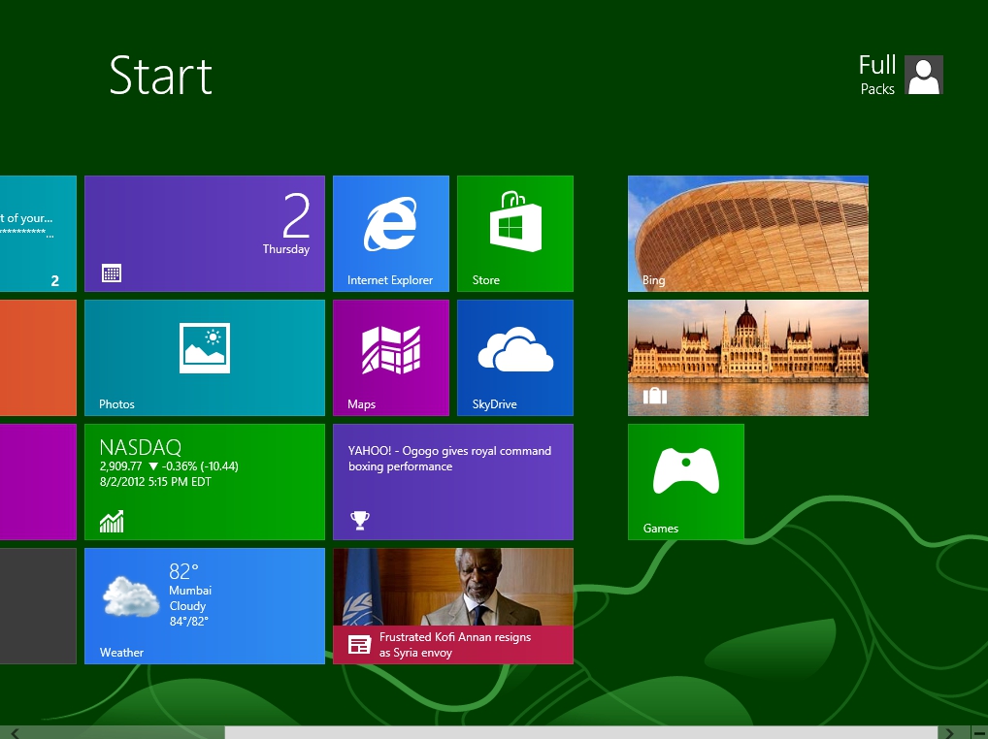Click the stock chart icon on NASDAQ tile
Screen dimensions: 988x739
point(112,521)
